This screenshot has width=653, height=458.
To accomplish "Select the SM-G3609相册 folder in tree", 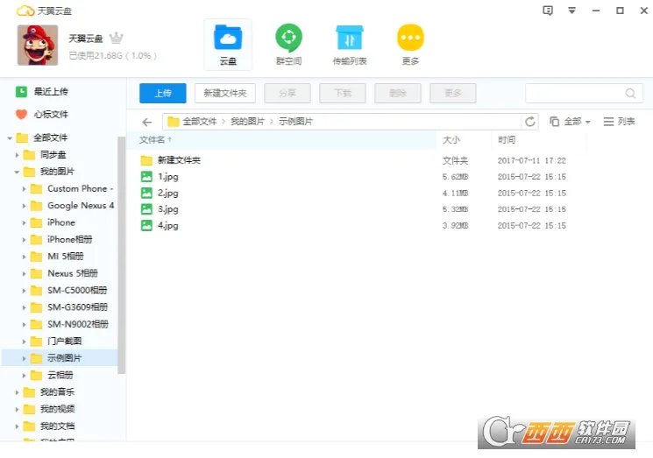I will click(77, 307).
